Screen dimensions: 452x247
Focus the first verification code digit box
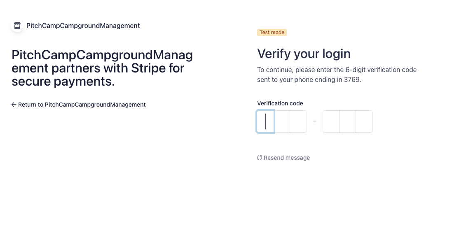(x=265, y=121)
